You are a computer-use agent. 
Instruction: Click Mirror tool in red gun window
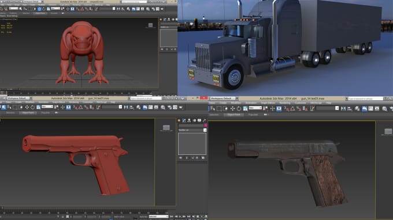(126, 107)
